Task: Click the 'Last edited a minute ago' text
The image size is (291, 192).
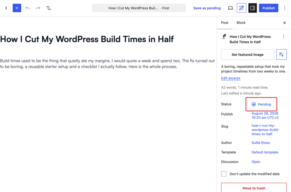Action: (241, 93)
